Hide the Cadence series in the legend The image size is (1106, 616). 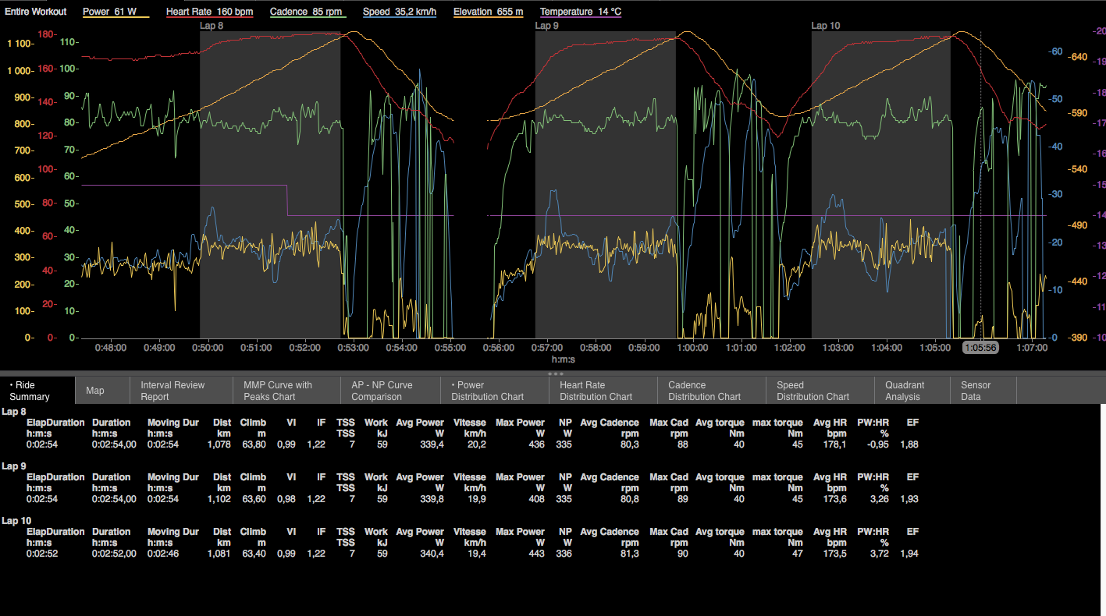308,12
